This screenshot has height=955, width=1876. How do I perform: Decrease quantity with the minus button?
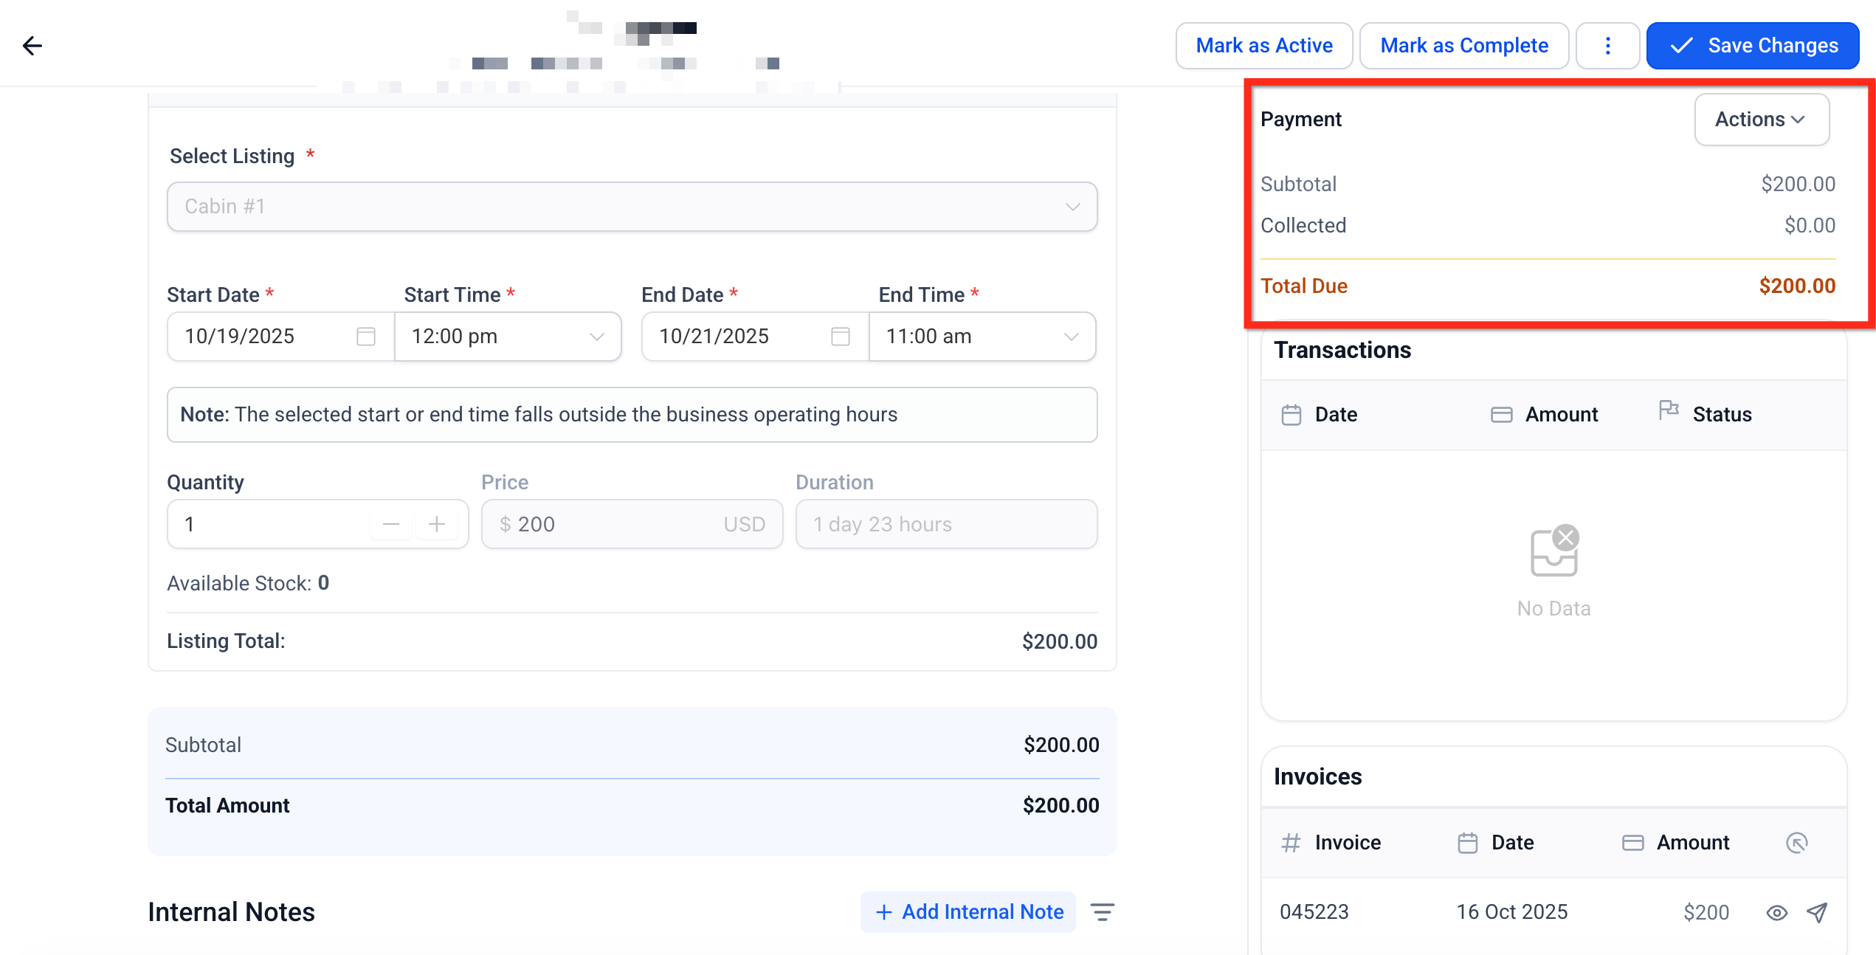pyautogui.click(x=391, y=524)
